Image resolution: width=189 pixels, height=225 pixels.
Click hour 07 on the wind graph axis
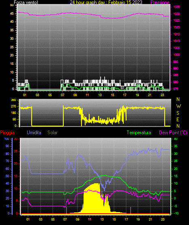[62, 95]
